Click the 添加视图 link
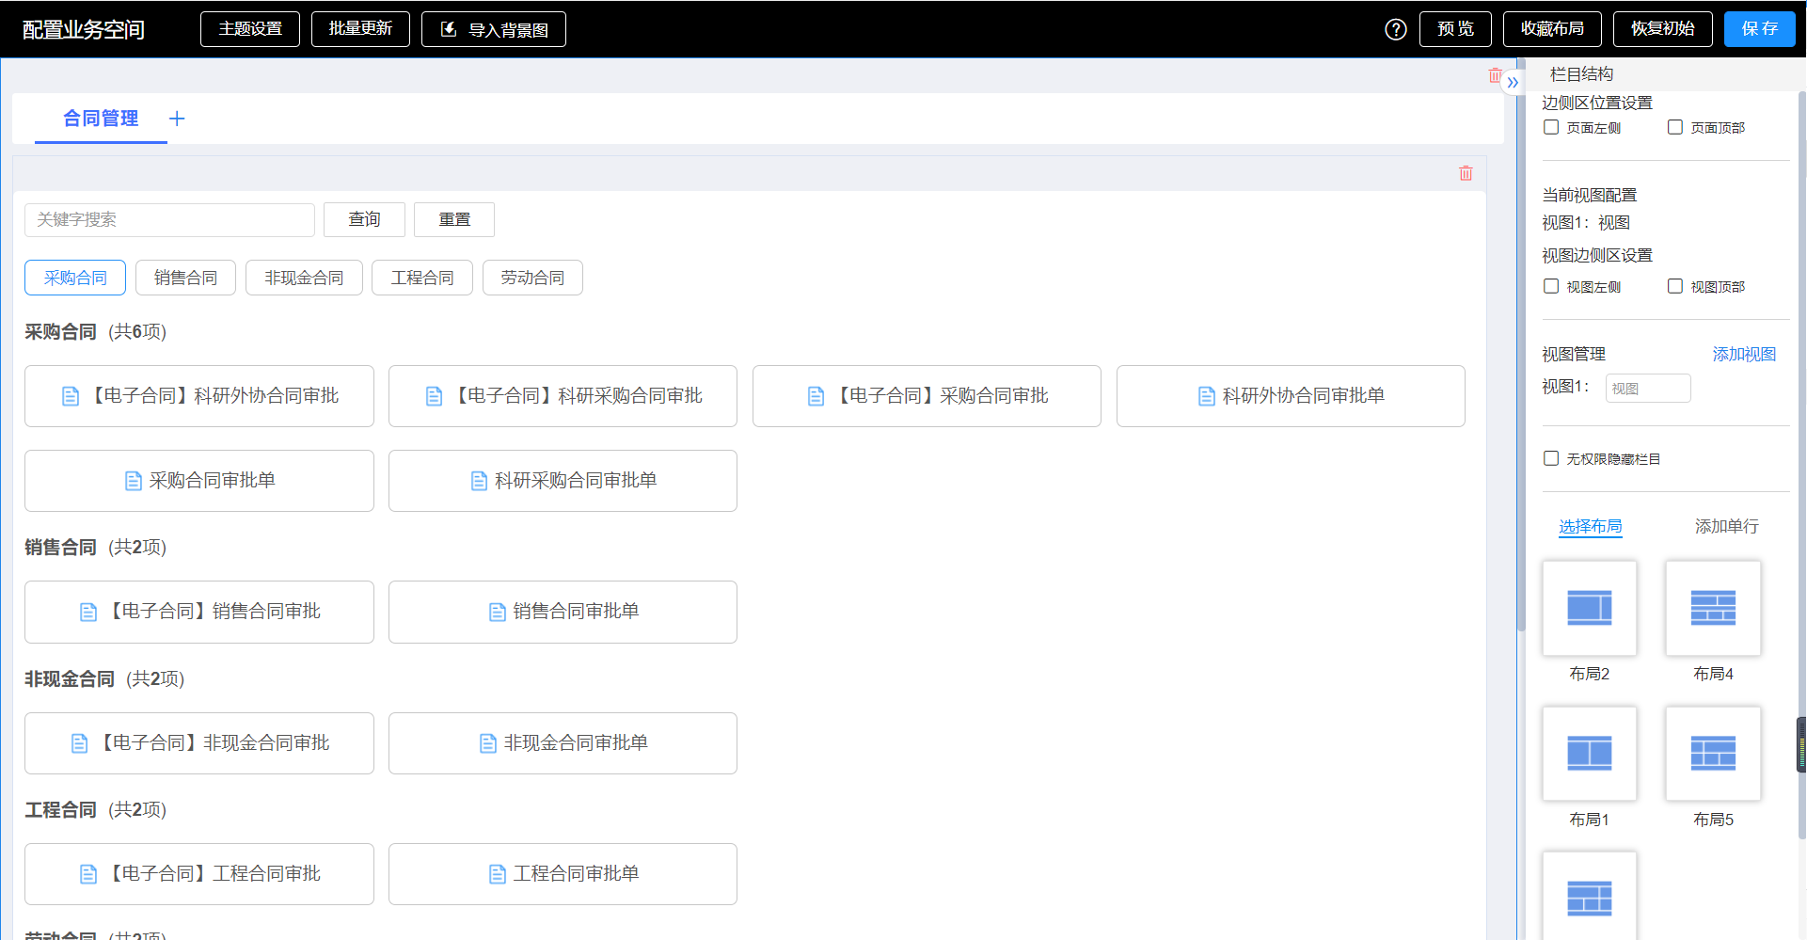This screenshot has width=1807, height=940. [1744, 354]
